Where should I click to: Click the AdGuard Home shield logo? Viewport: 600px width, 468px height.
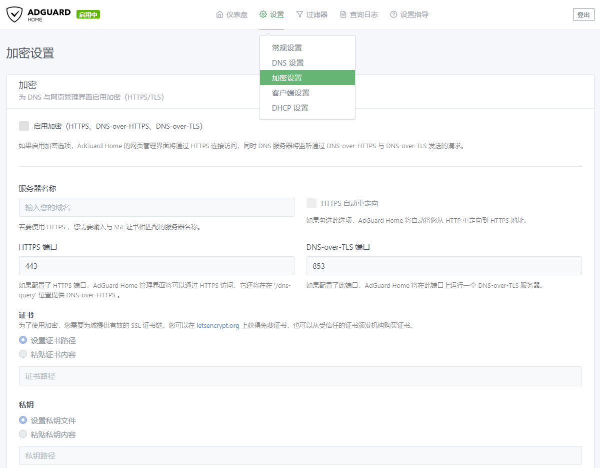click(x=15, y=15)
